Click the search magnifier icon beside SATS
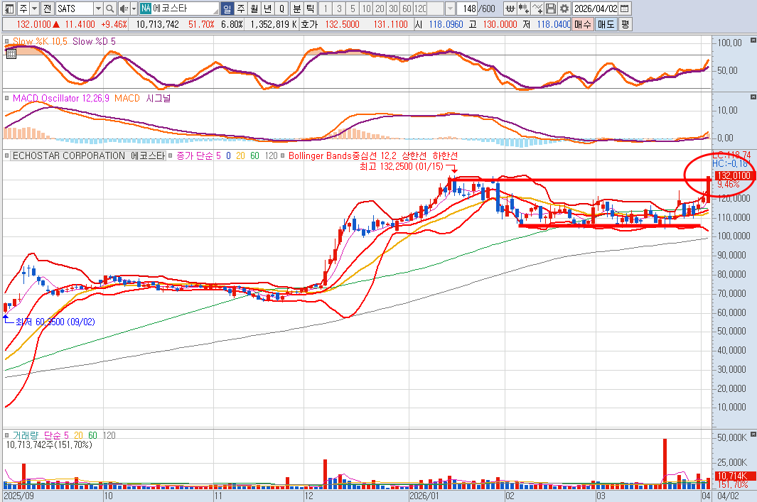Viewport: 757px width, 502px height. tap(110, 9)
